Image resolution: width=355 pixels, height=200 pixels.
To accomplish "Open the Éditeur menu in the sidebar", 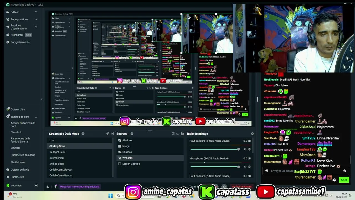I will (15, 12).
